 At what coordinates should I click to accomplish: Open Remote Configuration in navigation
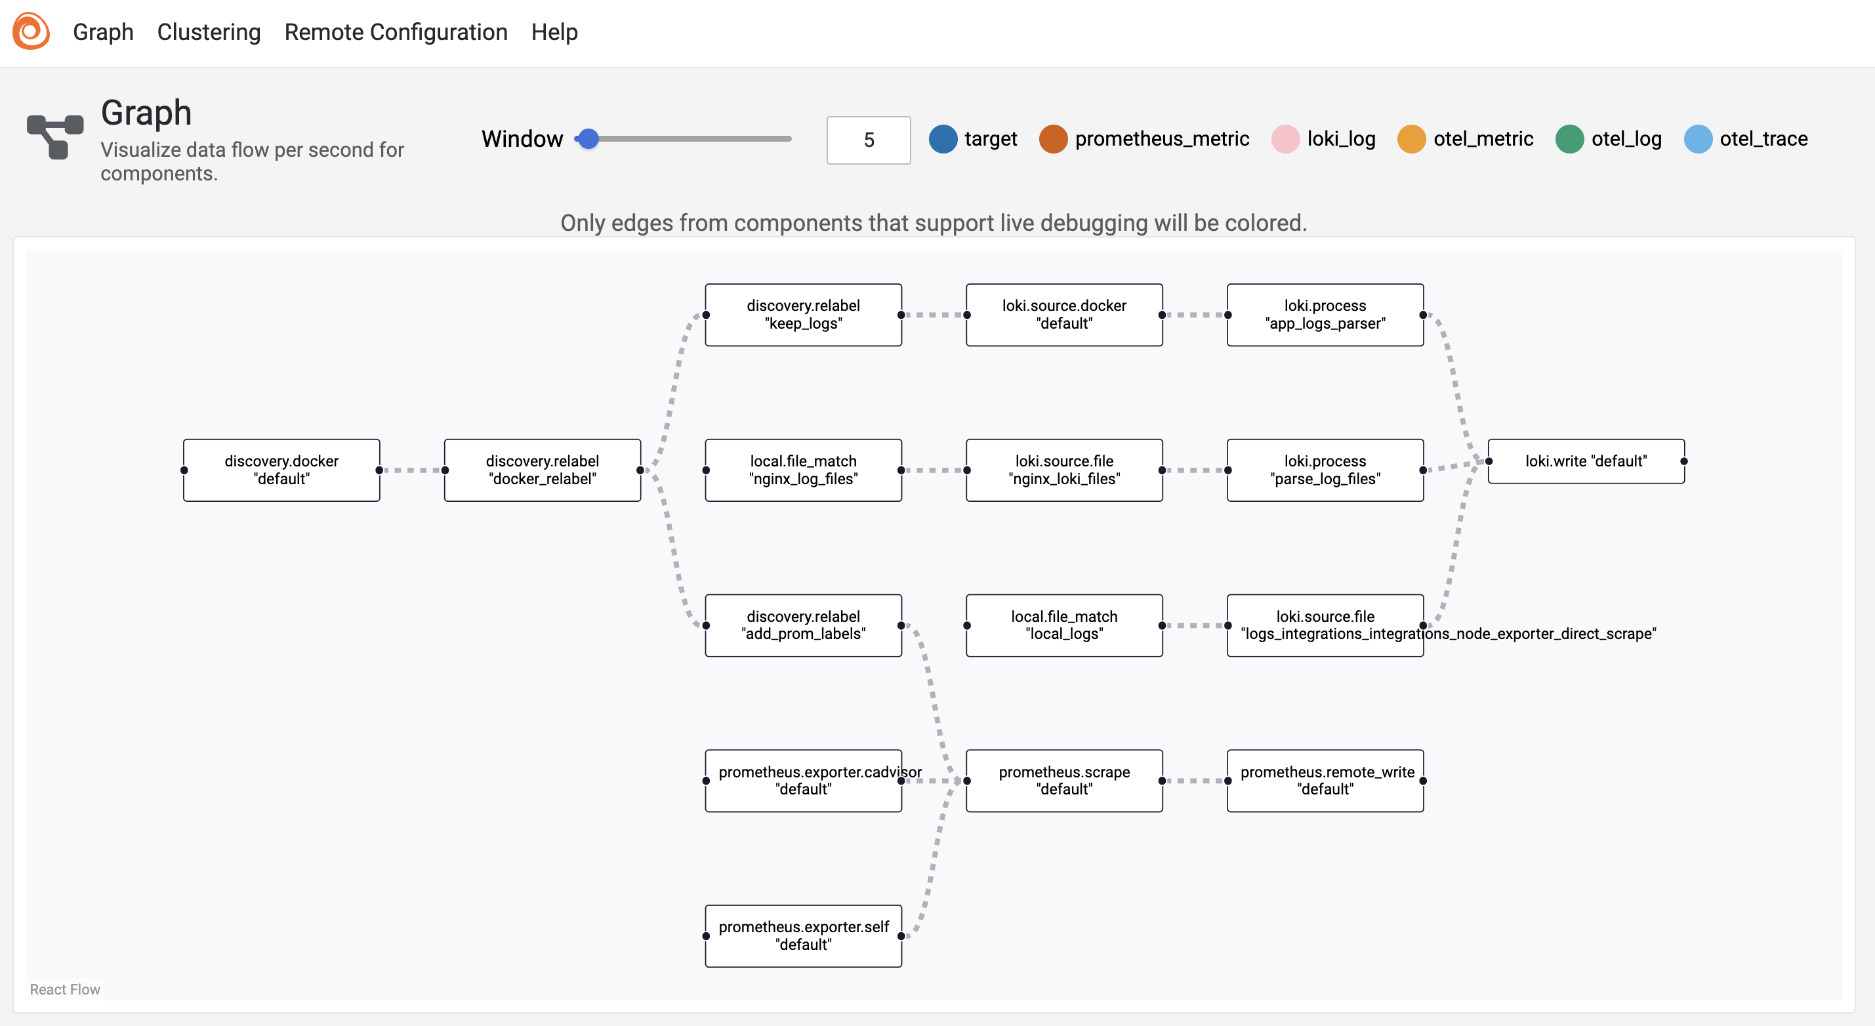point(396,32)
